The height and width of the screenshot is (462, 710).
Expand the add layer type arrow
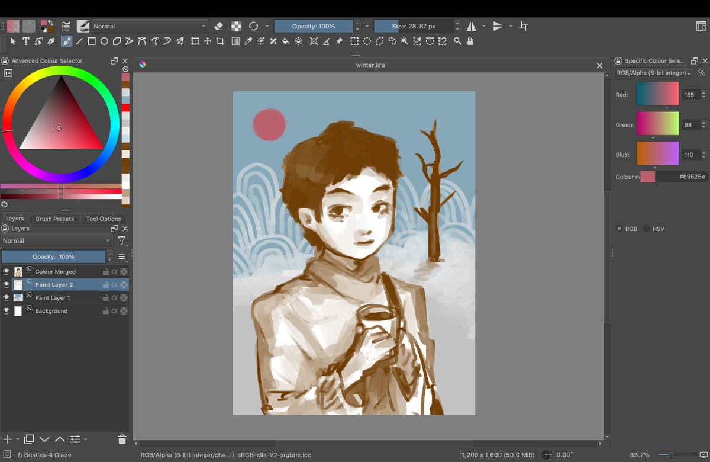pyautogui.click(x=18, y=439)
